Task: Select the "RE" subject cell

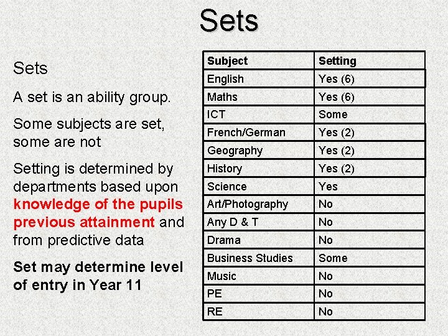Action: point(214,312)
